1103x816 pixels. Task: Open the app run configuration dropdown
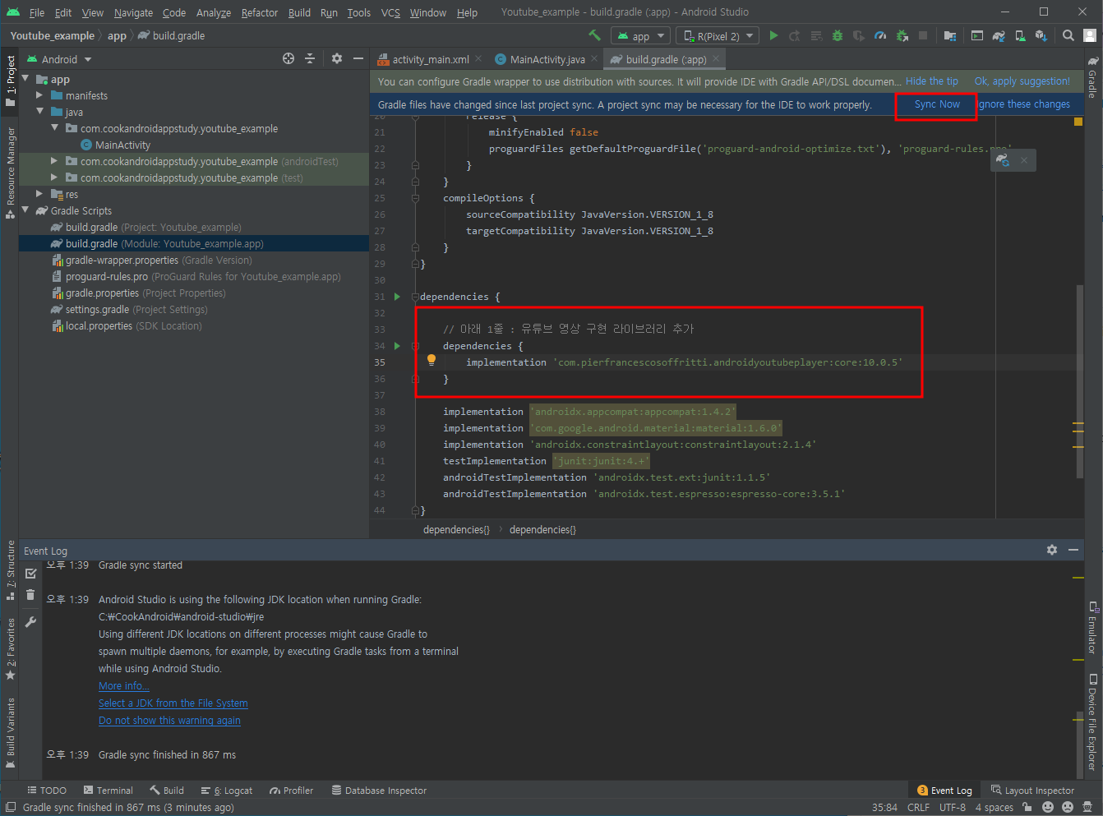coord(641,36)
